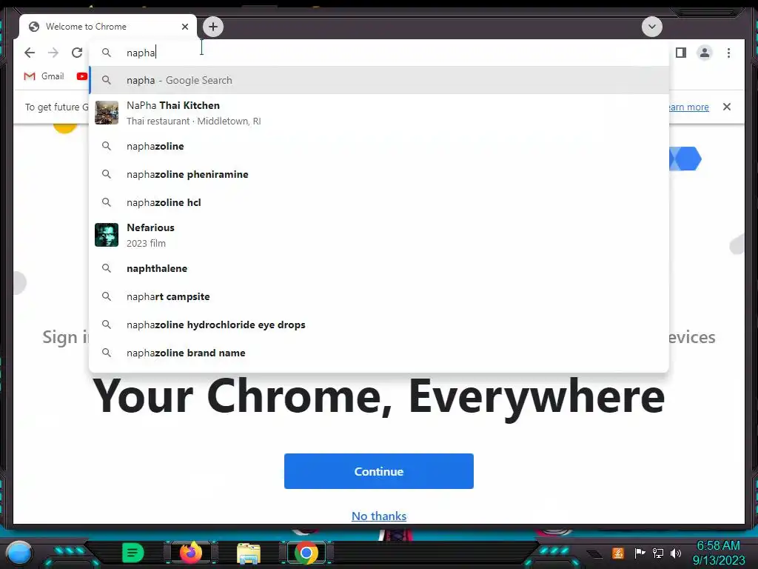The width and height of the screenshot is (758, 569).
Task: Open File Explorer from taskbar
Action: point(249,553)
